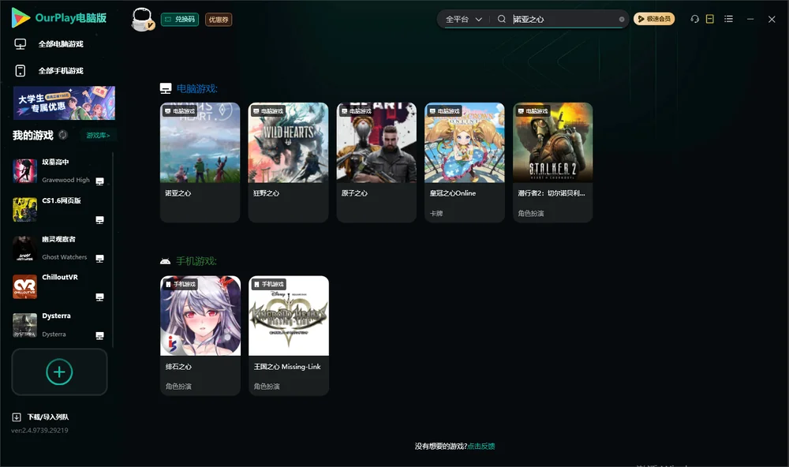Click the 全部电脑游戏 monitor icon
Image resolution: width=789 pixels, height=467 pixels.
21,44
